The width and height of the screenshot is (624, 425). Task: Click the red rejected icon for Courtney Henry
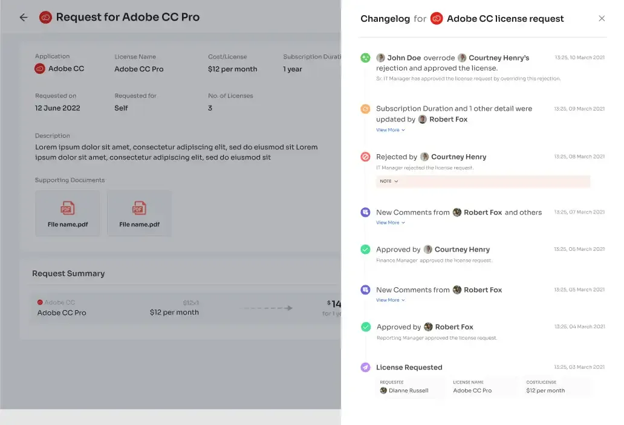[x=365, y=157]
